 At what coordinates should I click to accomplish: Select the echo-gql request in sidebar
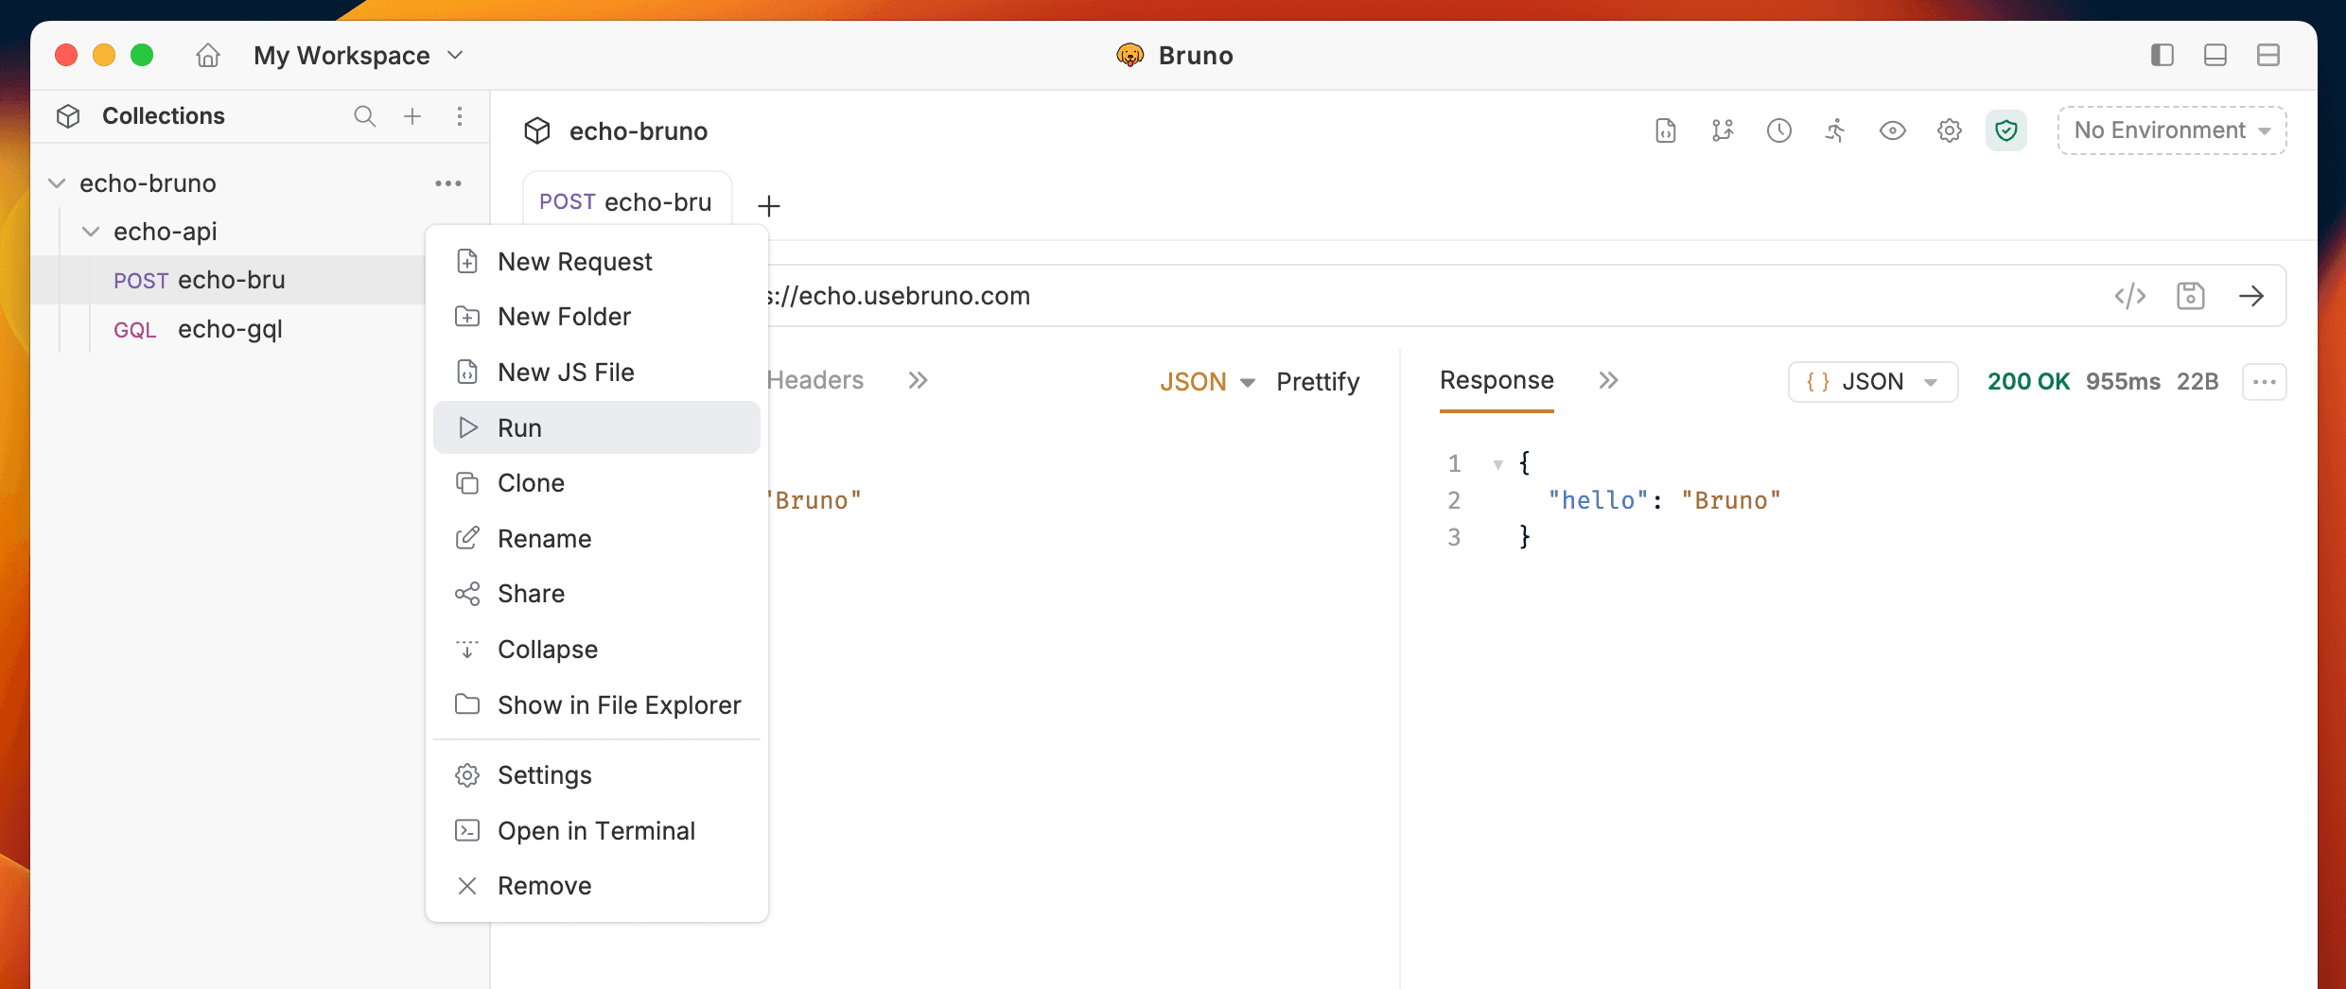(230, 329)
